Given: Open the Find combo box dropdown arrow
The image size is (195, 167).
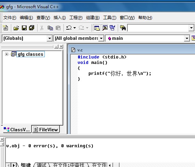Looking at the screenshot, I should click(x=191, y=28).
